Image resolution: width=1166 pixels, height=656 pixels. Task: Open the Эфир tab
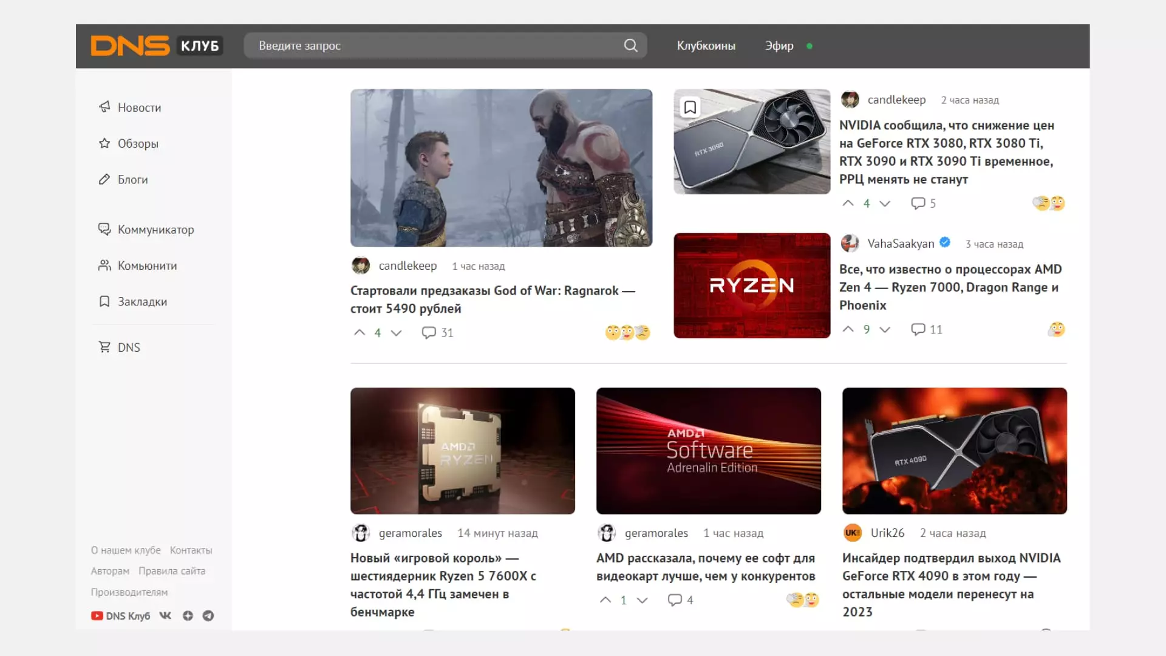coord(779,46)
